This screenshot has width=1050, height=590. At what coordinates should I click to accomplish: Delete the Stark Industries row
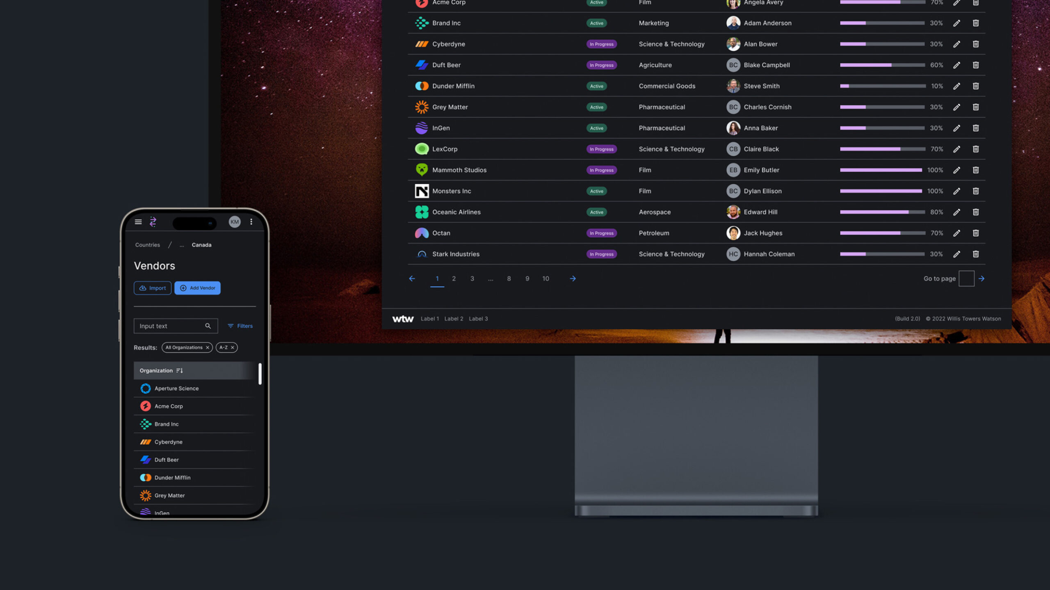[x=976, y=254]
